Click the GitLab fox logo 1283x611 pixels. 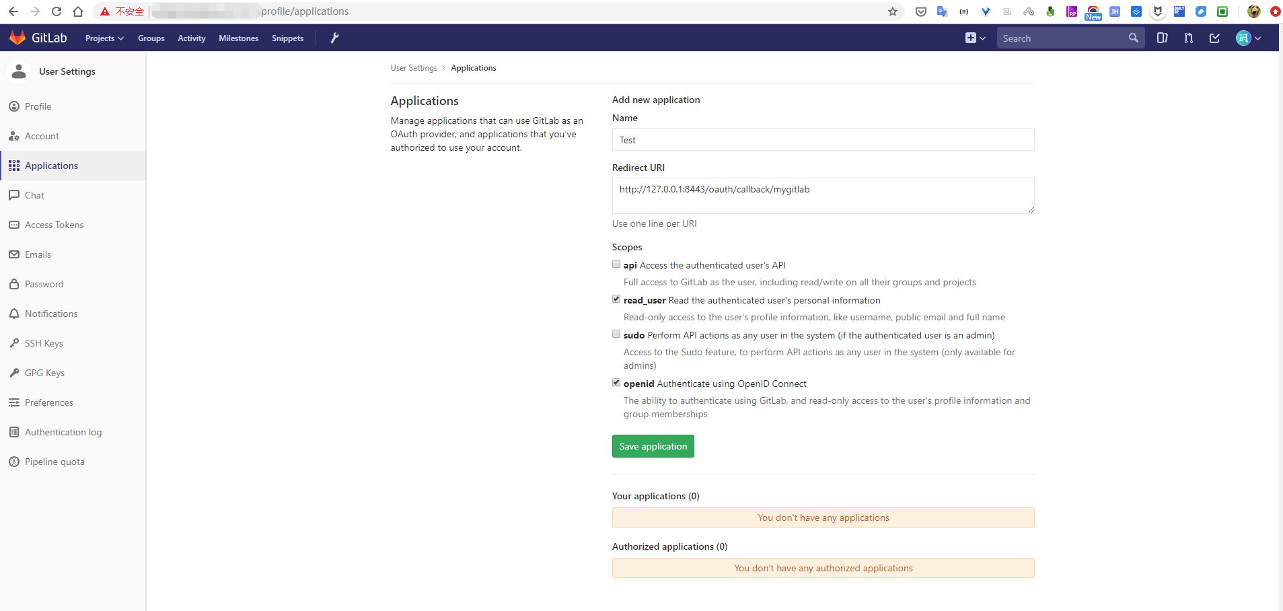17,38
